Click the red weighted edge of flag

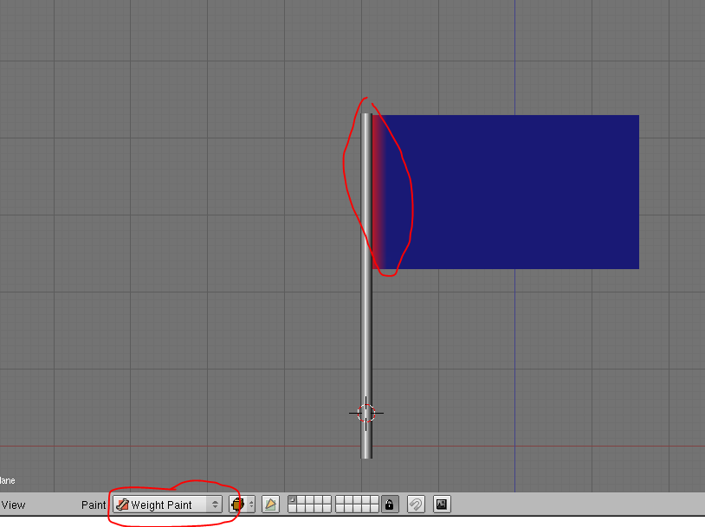click(377, 192)
